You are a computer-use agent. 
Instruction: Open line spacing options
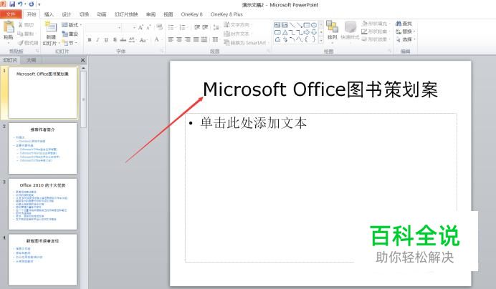216,27
